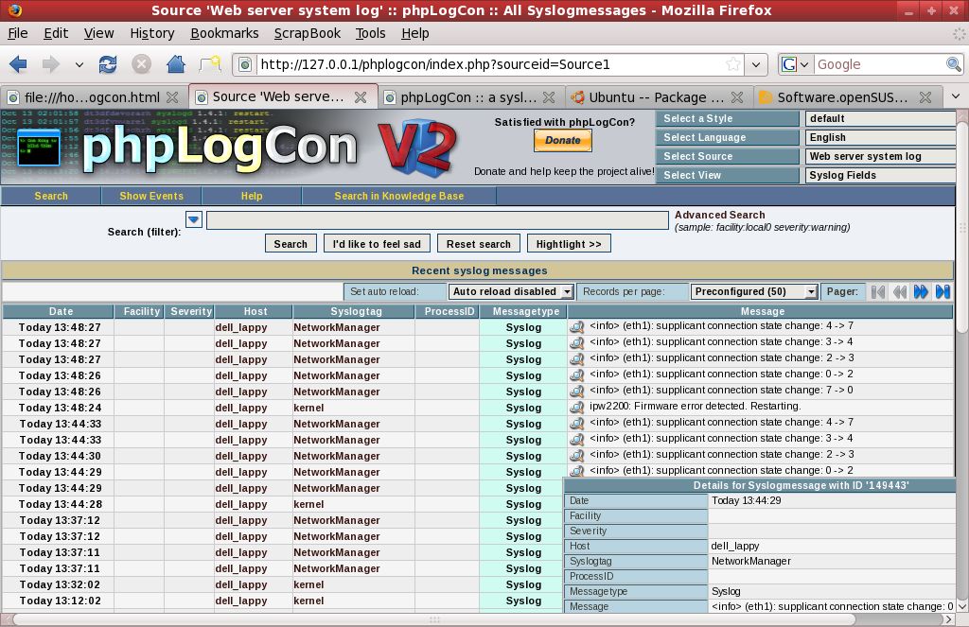This screenshot has width=969, height=627.
Task: Click the pager next page icon
Action: [921, 291]
